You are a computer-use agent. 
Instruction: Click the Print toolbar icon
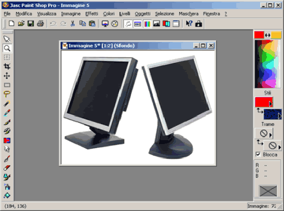tap(40, 24)
